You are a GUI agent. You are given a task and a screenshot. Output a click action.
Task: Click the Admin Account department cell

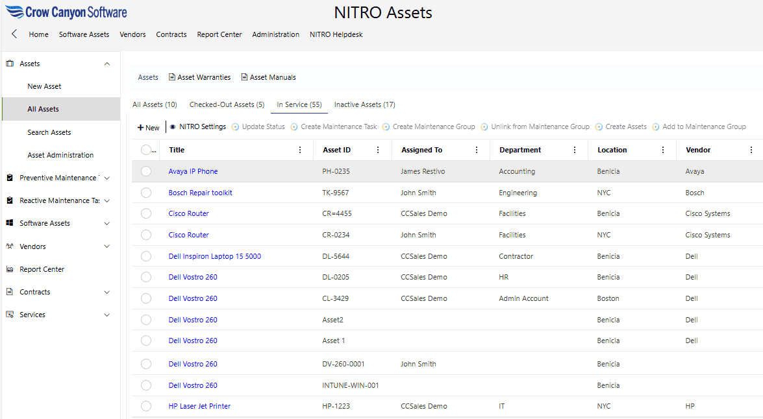(523, 298)
